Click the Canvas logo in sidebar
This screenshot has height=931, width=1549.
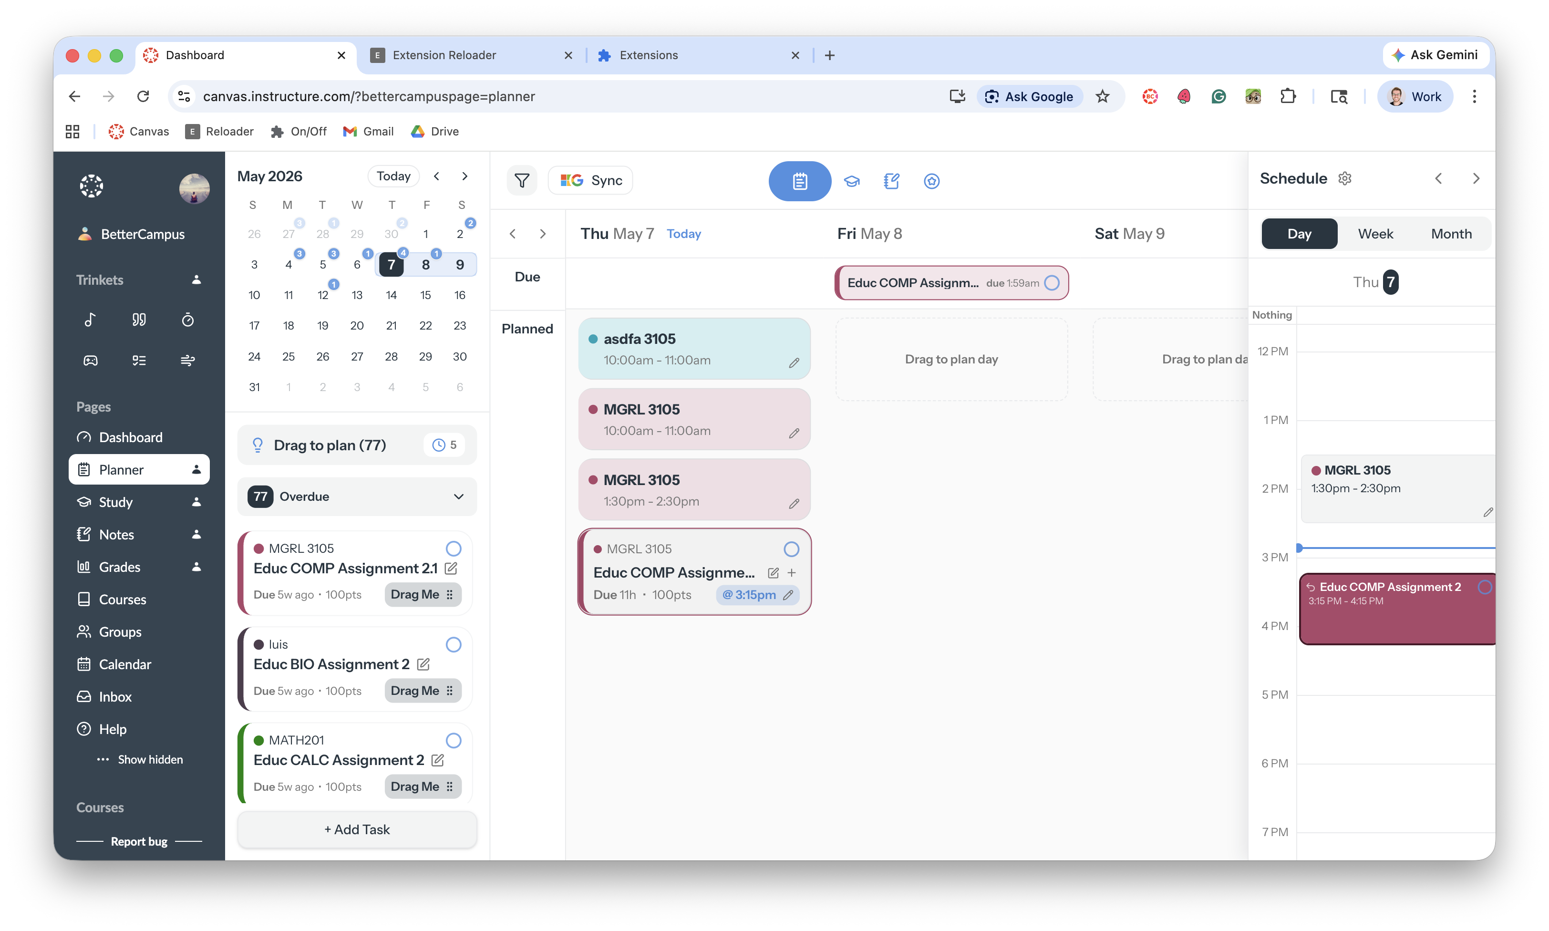click(x=92, y=186)
